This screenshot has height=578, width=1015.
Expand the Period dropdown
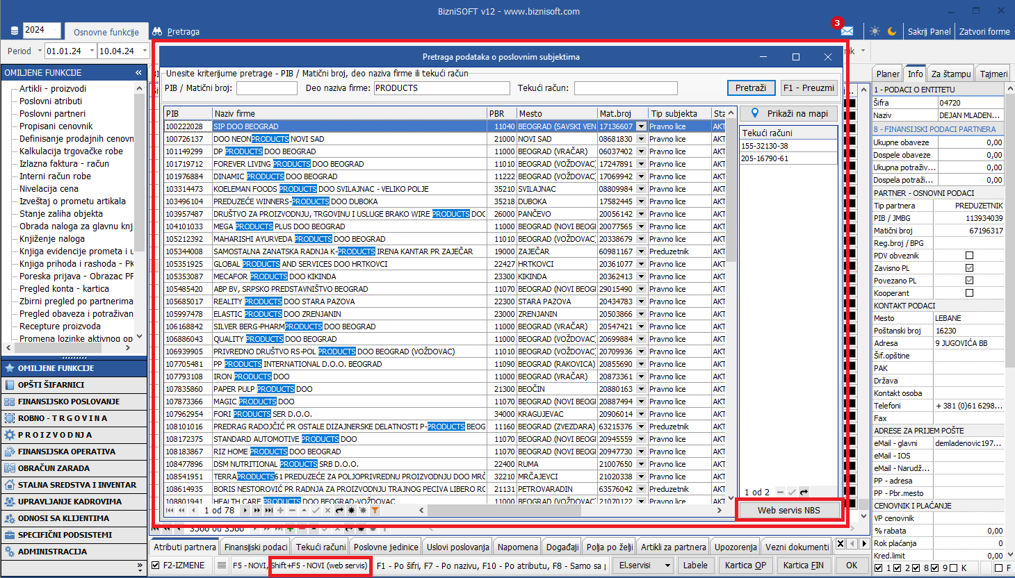click(x=40, y=51)
